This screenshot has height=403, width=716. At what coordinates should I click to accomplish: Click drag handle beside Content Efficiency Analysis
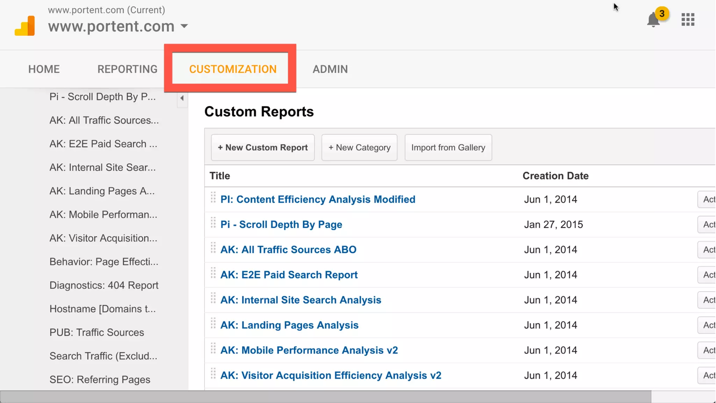coord(213,198)
